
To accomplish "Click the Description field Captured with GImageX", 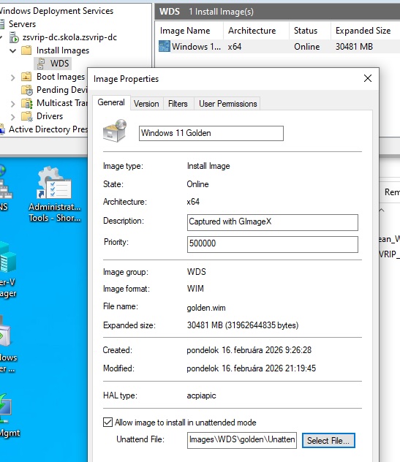I will pos(272,222).
